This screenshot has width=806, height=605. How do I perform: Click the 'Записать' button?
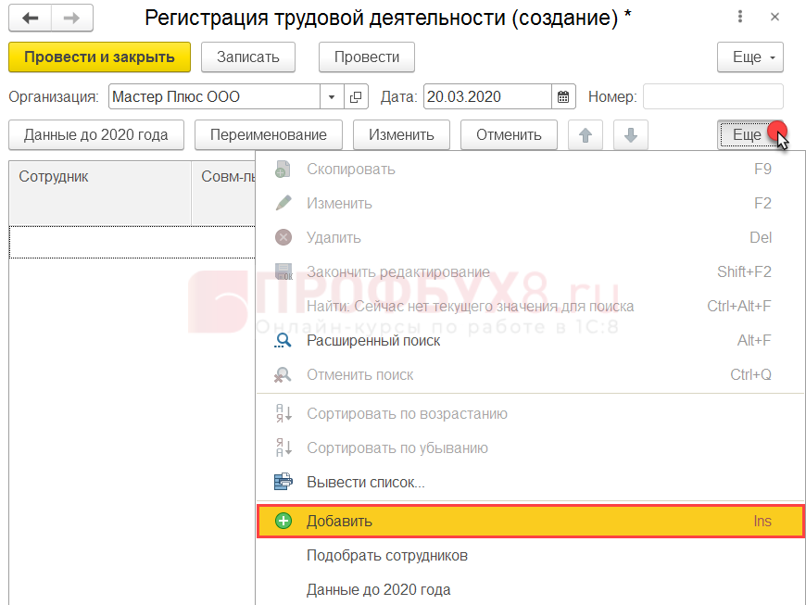click(x=247, y=57)
